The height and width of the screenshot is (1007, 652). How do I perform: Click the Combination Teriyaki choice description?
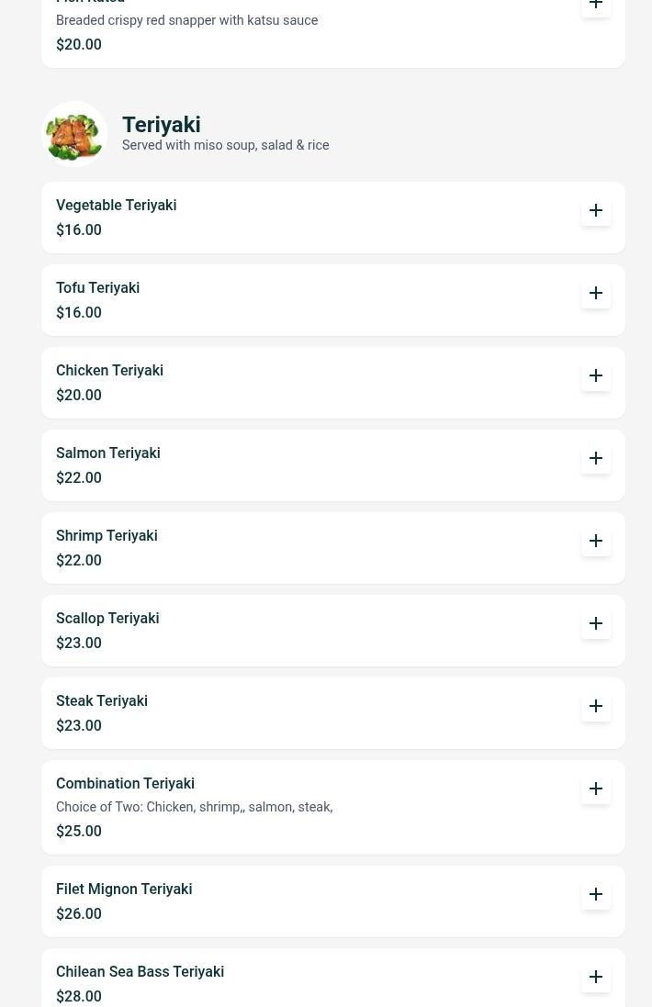click(194, 807)
